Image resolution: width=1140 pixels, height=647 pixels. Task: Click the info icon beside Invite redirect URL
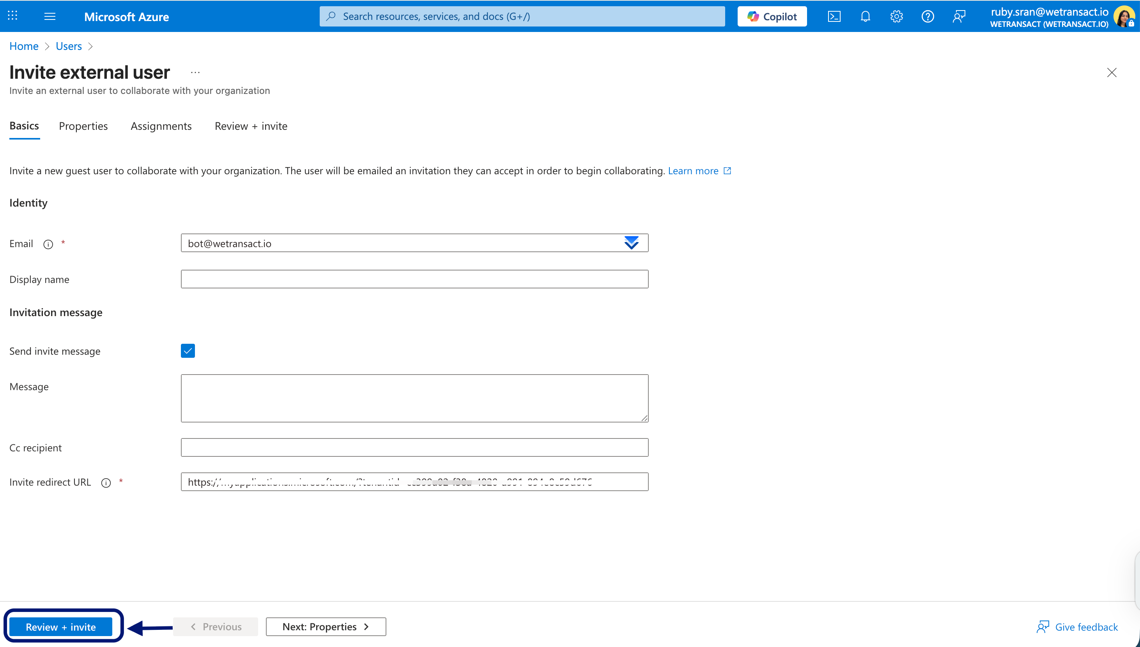click(x=106, y=483)
